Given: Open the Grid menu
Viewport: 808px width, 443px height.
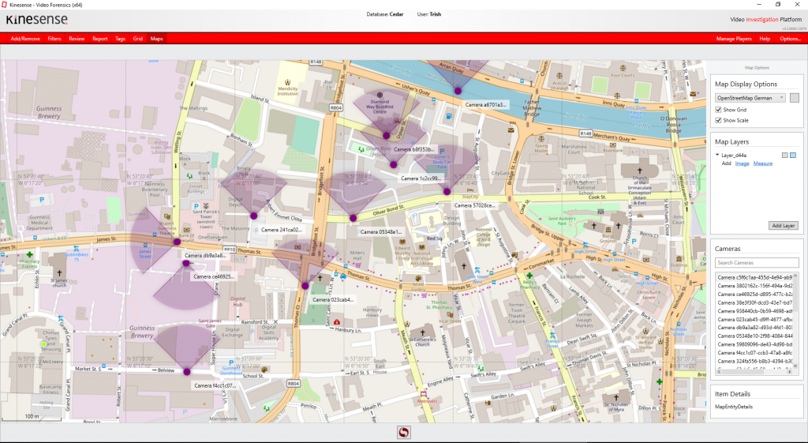Looking at the screenshot, I should [137, 39].
